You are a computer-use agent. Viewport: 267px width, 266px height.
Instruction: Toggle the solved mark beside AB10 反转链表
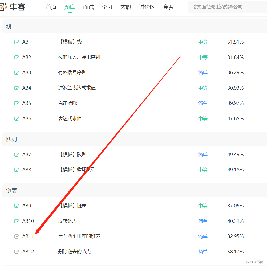pos(17,221)
